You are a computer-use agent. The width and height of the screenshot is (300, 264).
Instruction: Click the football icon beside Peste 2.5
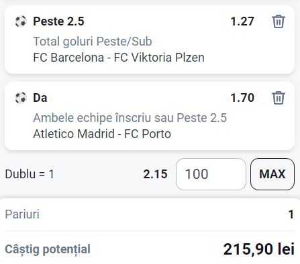pos(21,21)
